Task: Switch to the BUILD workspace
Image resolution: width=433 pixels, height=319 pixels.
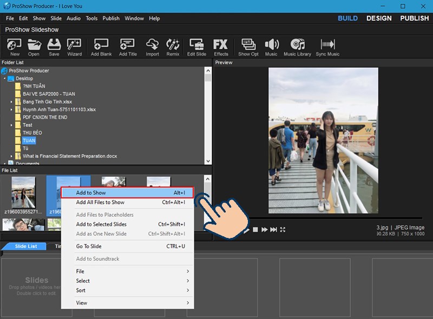Action: [x=347, y=18]
